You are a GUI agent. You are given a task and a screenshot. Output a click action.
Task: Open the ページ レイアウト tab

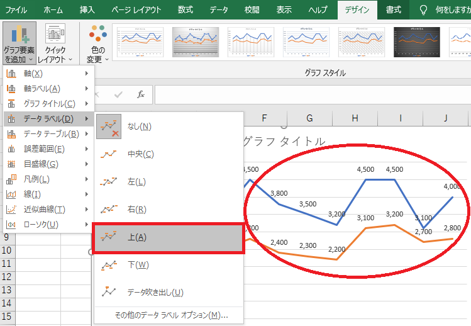(136, 10)
